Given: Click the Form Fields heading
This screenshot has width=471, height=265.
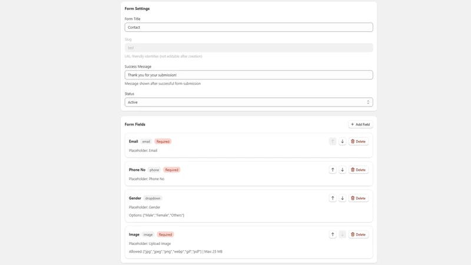Looking at the screenshot, I should 135,124.
